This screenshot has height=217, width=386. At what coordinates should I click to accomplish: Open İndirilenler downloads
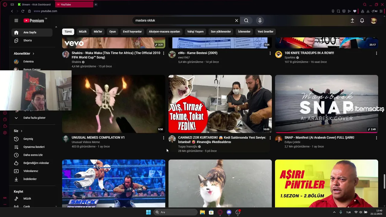[x=32, y=179]
